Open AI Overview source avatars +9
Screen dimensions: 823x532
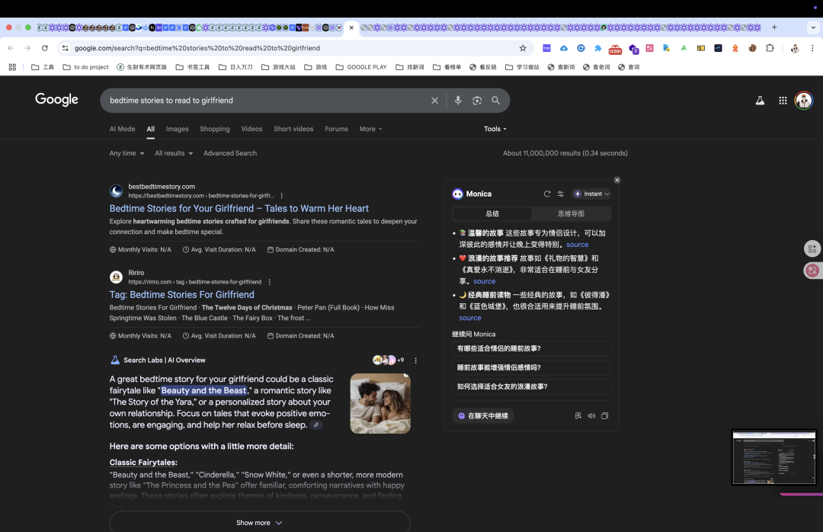click(x=389, y=361)
